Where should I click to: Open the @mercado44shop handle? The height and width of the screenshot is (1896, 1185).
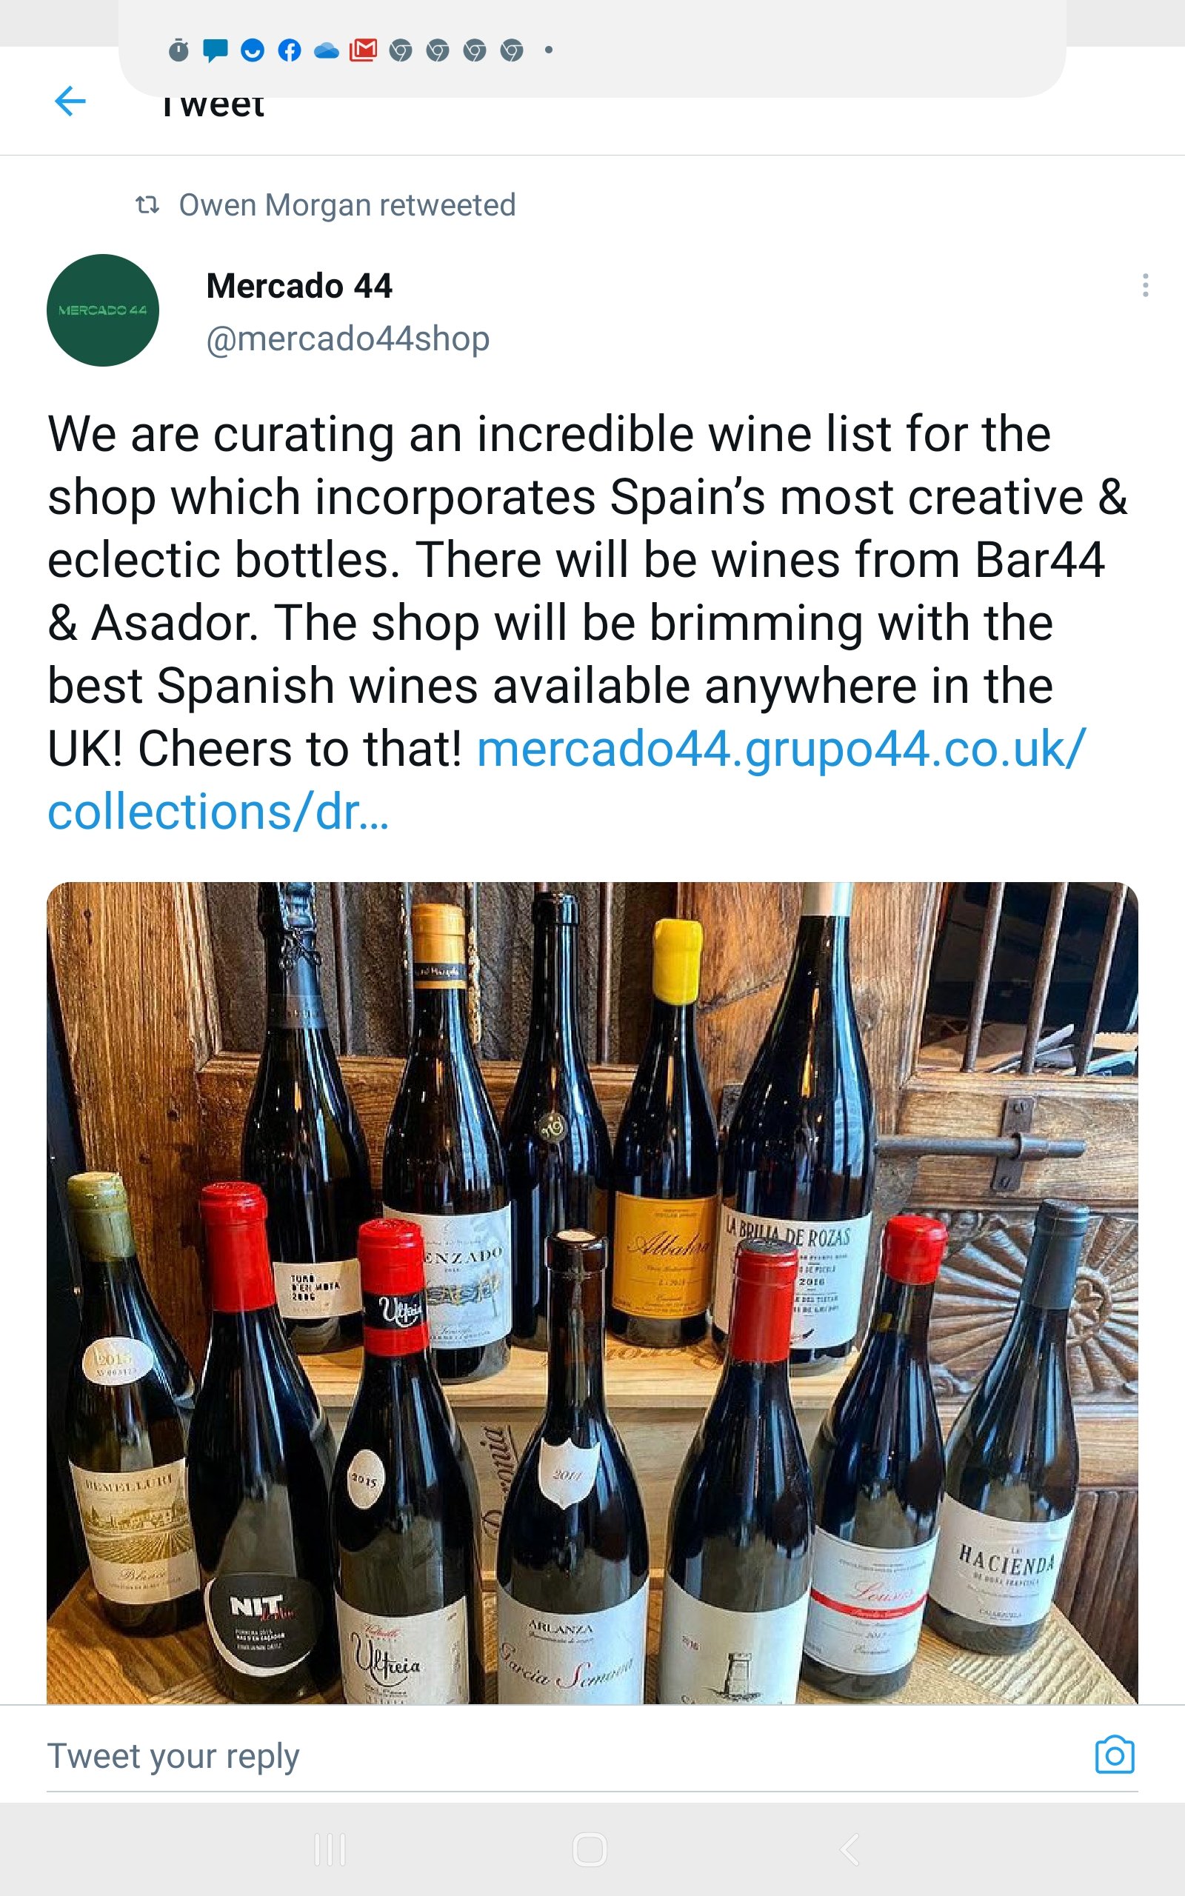(x=347, y=338)
